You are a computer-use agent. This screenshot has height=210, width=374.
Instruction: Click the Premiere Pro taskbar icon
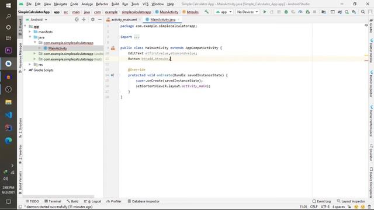coord(8,51)
